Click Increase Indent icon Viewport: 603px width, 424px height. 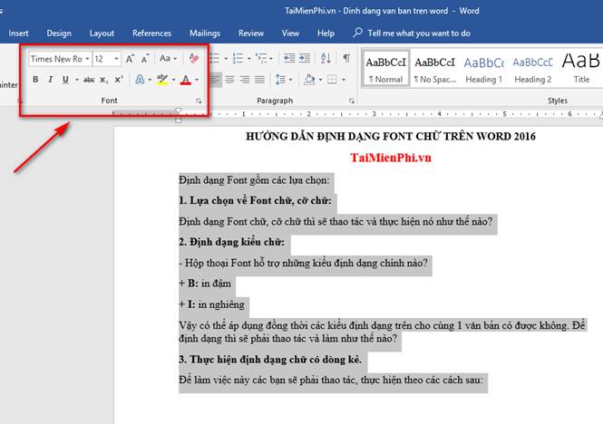[304, 58]
